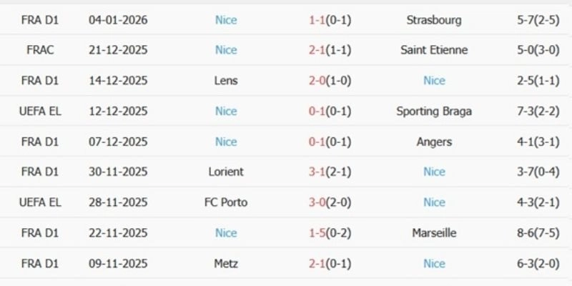572x286 pixels.
Task: Click Nice in the 04-01-2026 row
Action: point(226,20)
